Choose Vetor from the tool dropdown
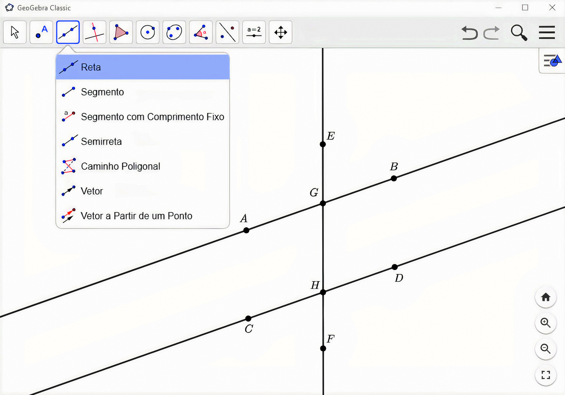The height and width of the screenshot is (395, 565). (143, 191)
